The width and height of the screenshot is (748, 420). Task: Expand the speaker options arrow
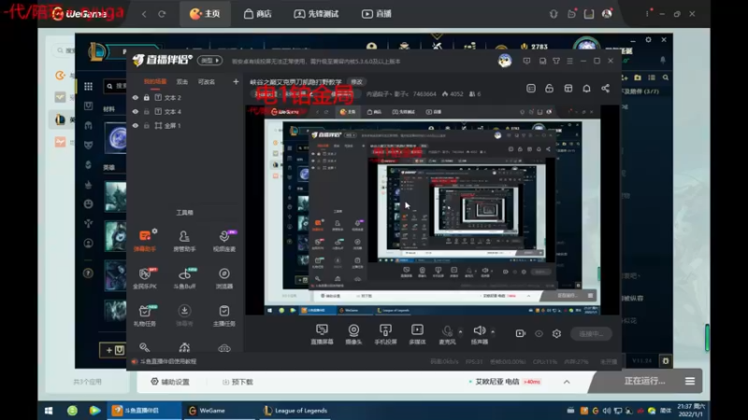493,331
